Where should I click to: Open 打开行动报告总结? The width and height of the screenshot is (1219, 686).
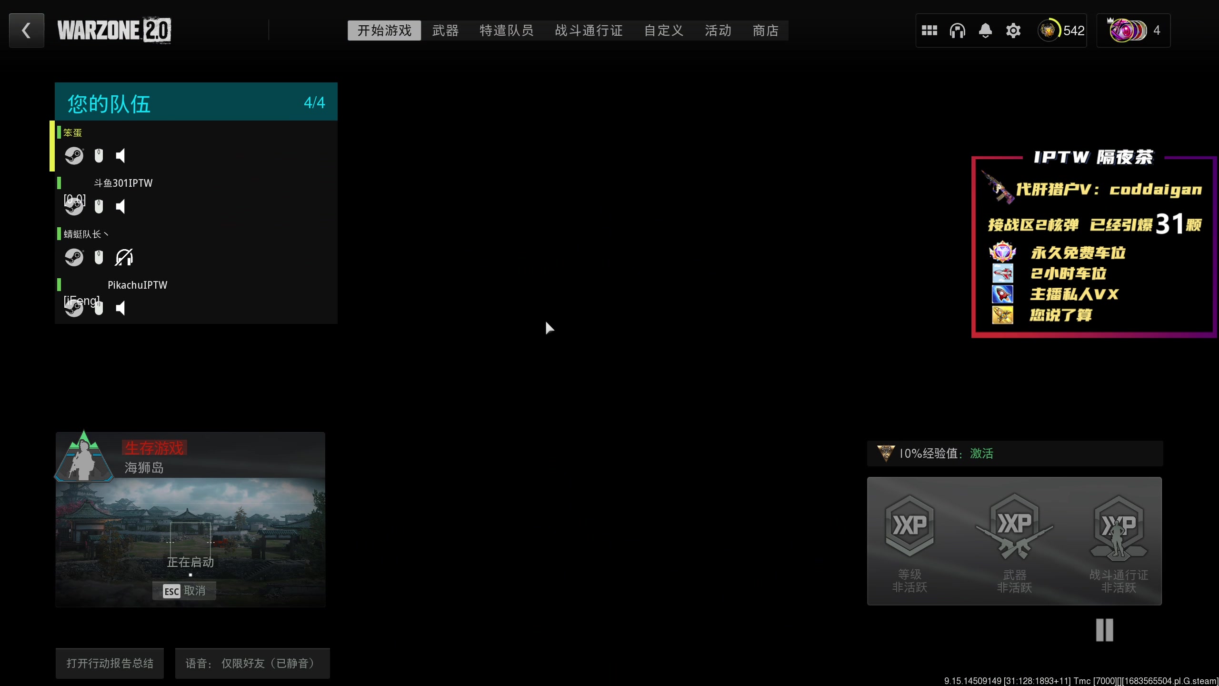coord(110,663)
